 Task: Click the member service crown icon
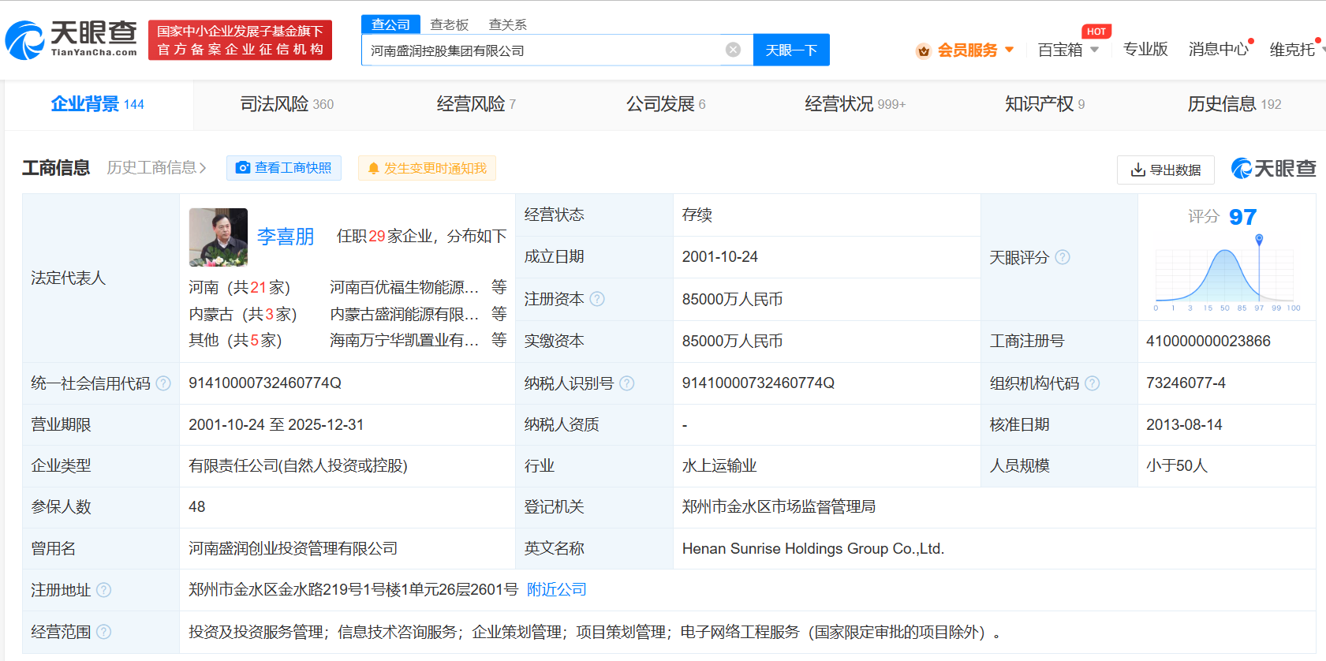pyautogui.click(x=923, y=51)
